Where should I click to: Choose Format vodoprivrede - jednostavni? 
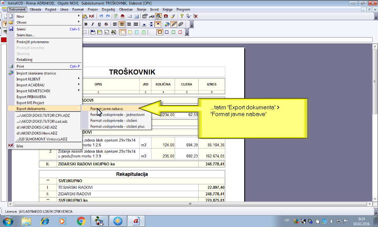[x=116, y=114]
